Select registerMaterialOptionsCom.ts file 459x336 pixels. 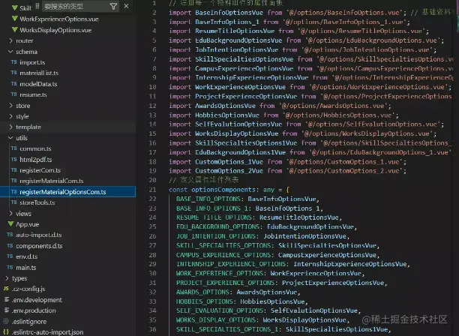[x=63, y=192]
